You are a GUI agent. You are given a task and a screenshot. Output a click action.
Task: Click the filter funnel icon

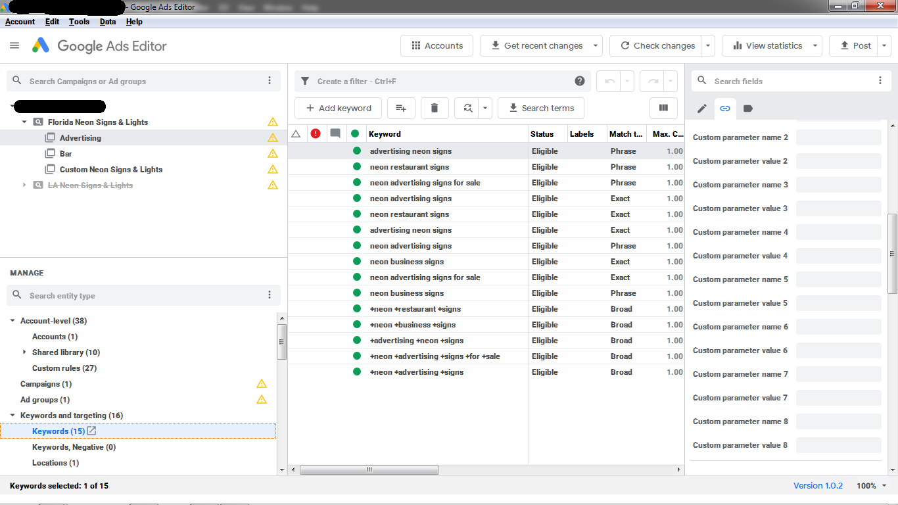(305, 81)
